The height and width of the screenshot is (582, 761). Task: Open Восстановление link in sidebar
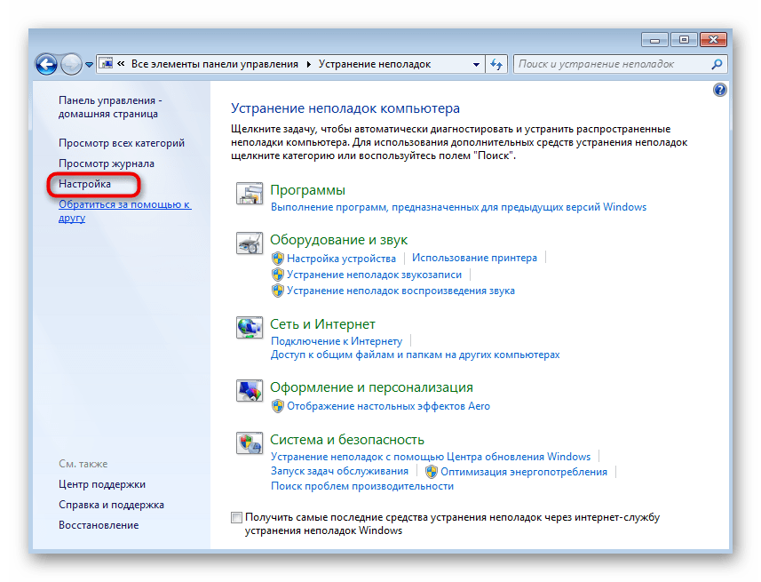click(x=99, y=525)
